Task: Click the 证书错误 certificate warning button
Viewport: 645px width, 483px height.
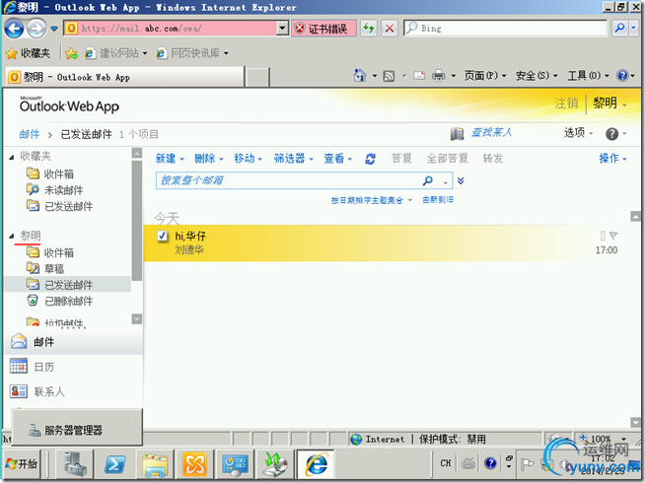Action: [323, 29]
